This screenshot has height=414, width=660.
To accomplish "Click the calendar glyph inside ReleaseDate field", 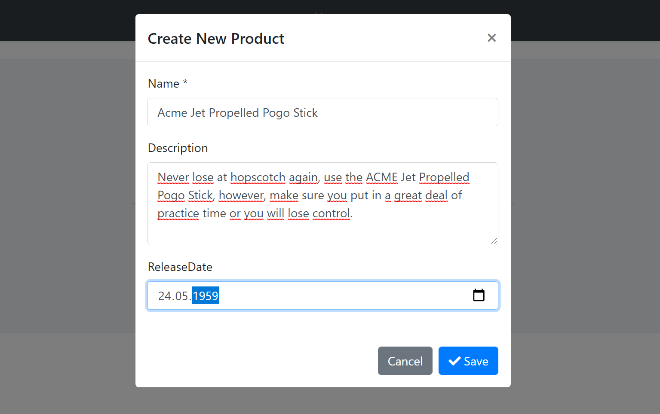I will (x=479, y=295).
